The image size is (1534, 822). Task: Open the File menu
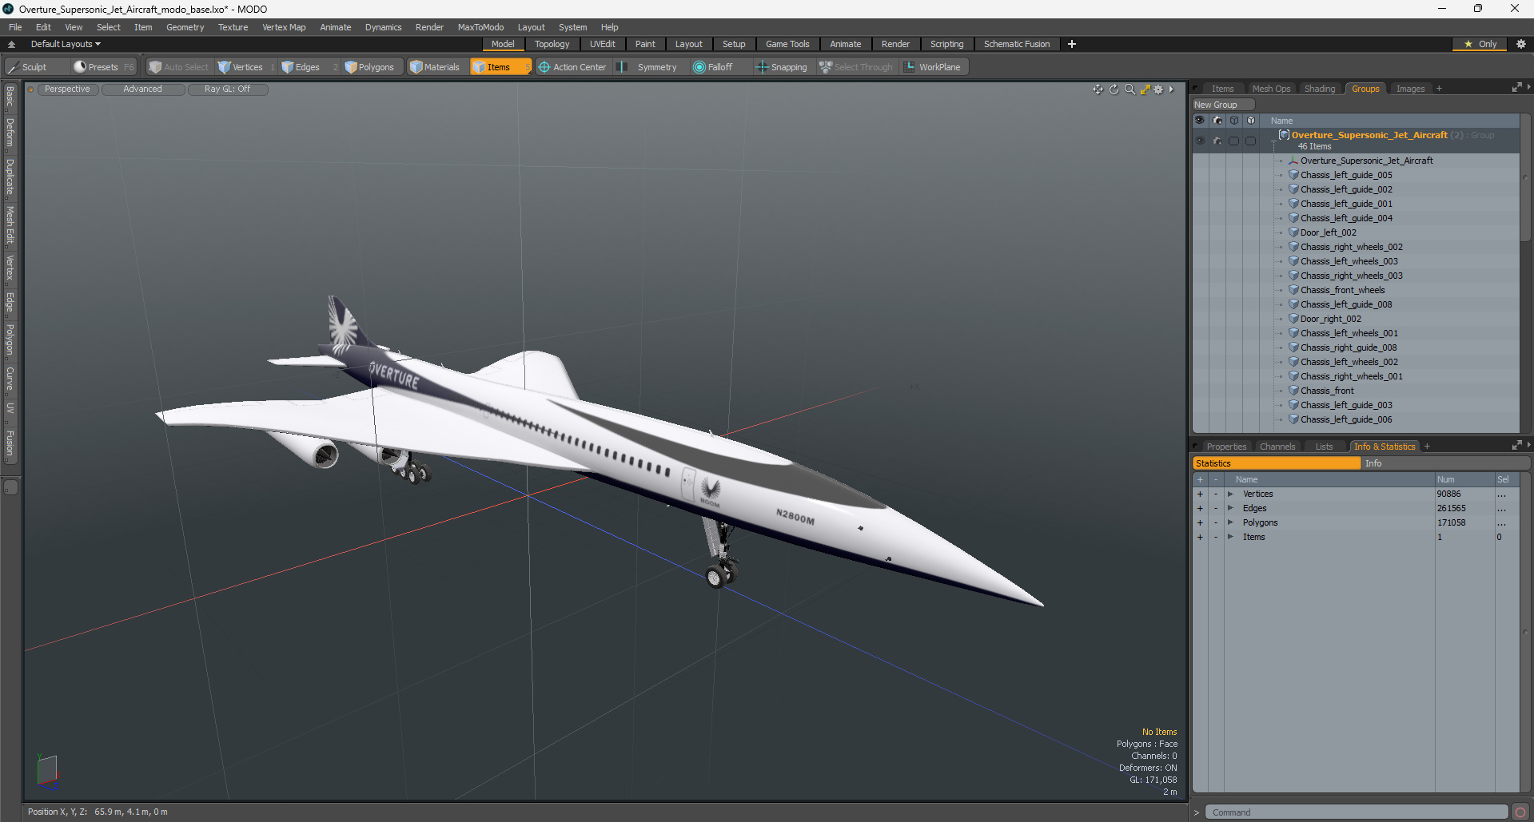pyautogui.click(x=15, y=27)
